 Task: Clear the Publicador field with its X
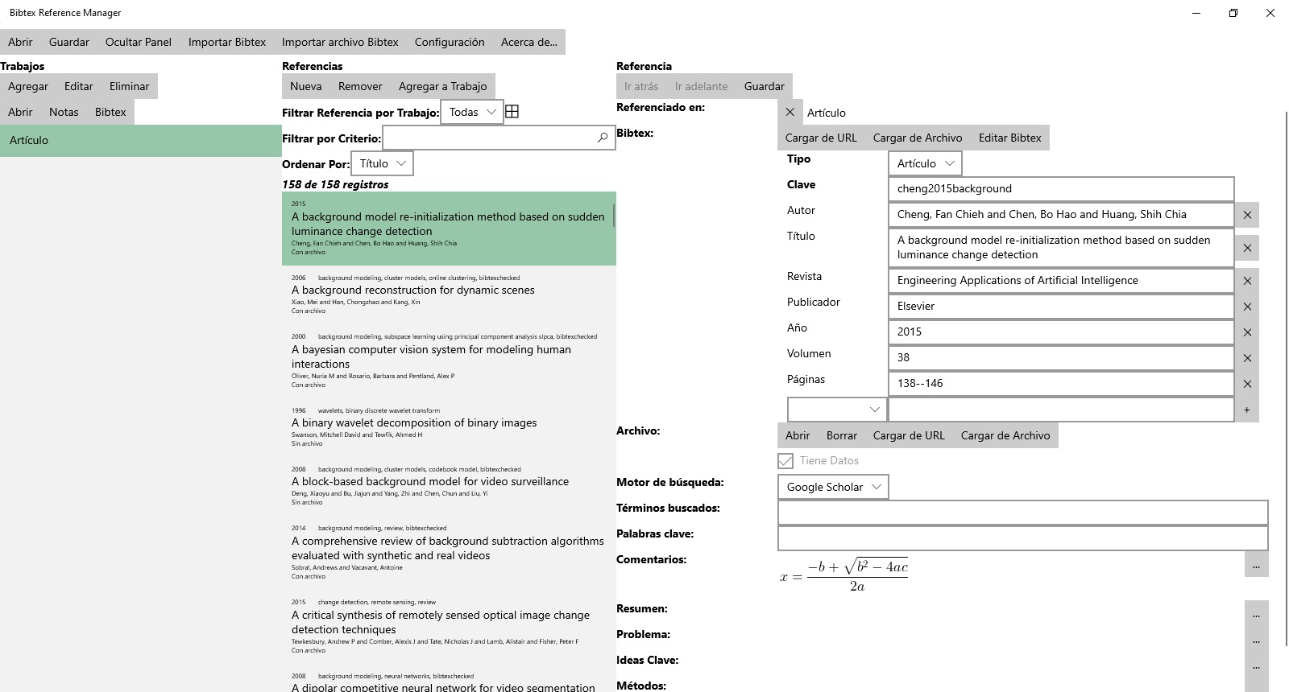(x=1247, y=307)
